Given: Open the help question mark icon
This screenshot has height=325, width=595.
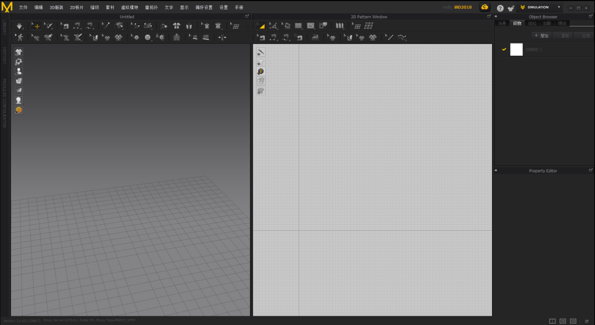Looking at the screenshot, I should click(500, 8).
